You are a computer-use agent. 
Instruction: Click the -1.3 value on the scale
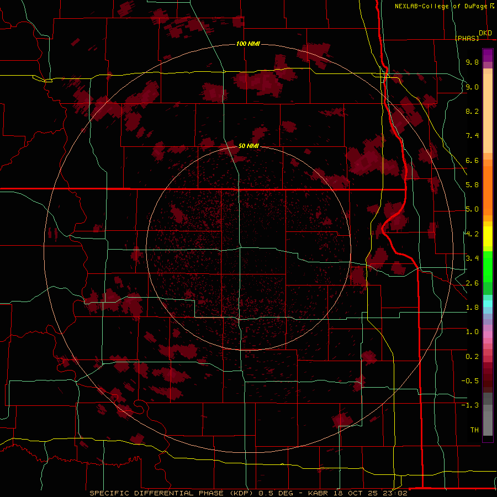pos(470,405)
